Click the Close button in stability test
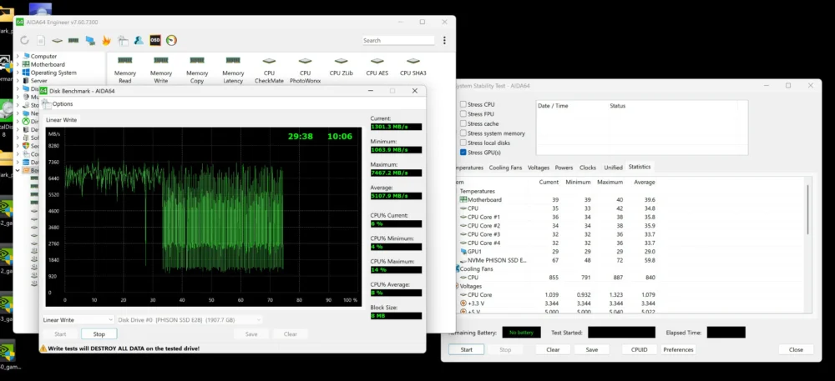Viewport: 835px width, 381px height. tap(796, 349)
